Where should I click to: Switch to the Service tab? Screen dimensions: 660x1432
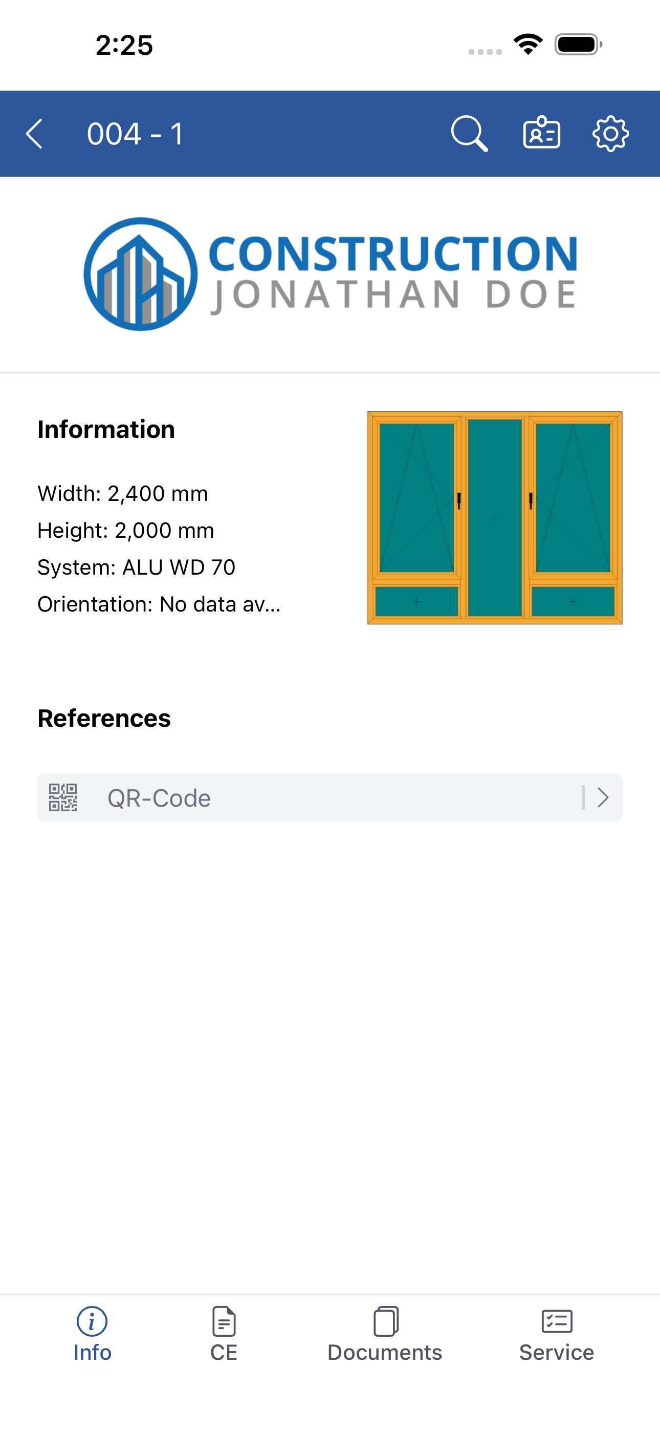pos(557,1335)
